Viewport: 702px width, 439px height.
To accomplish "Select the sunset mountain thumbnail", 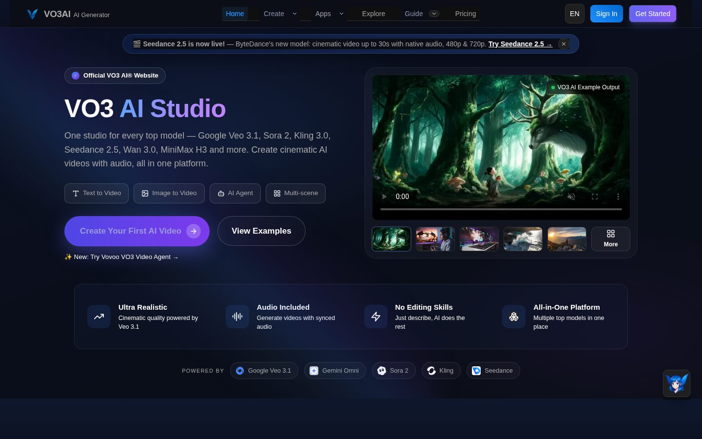I will pos(567,239).
